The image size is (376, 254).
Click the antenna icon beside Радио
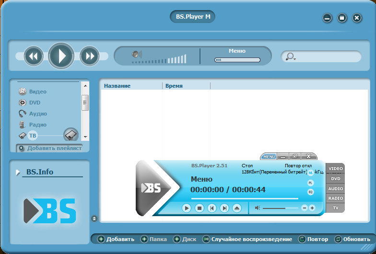(x=22, y=125)
